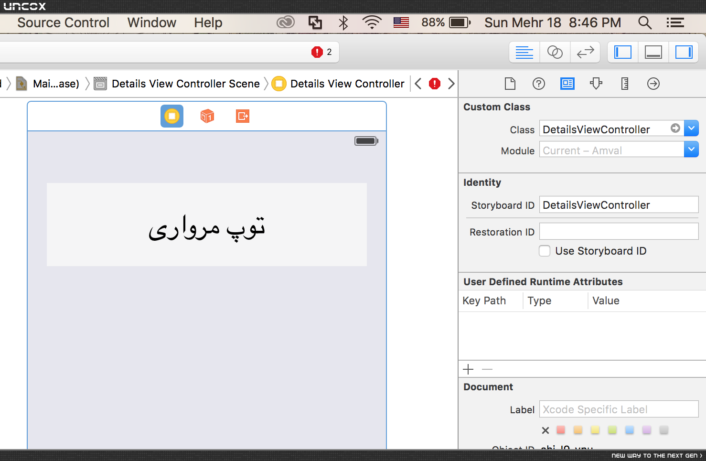Image resolution: width=706 pixels, height=461 pixels.
Task: Show the Standard editor
Action: 524,52
